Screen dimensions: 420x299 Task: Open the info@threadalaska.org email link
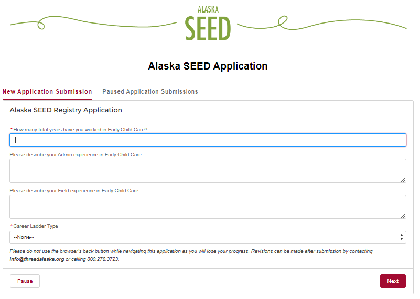pyautogui.click(x=37, y=259)
